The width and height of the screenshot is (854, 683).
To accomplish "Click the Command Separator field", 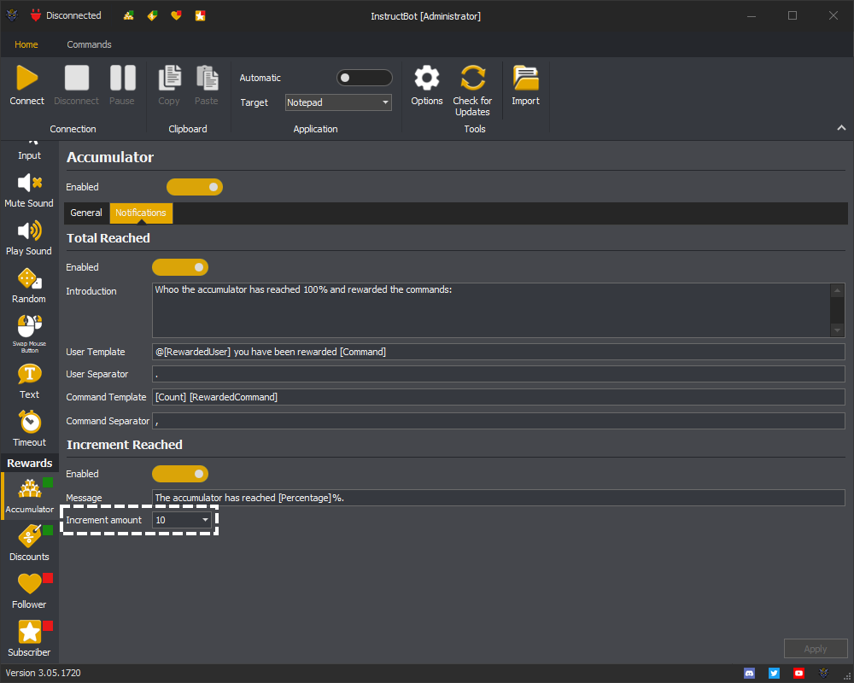I will (499, 421).
